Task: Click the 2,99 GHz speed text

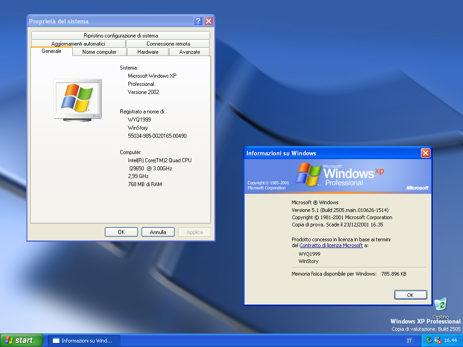Action: click(138, 176)
